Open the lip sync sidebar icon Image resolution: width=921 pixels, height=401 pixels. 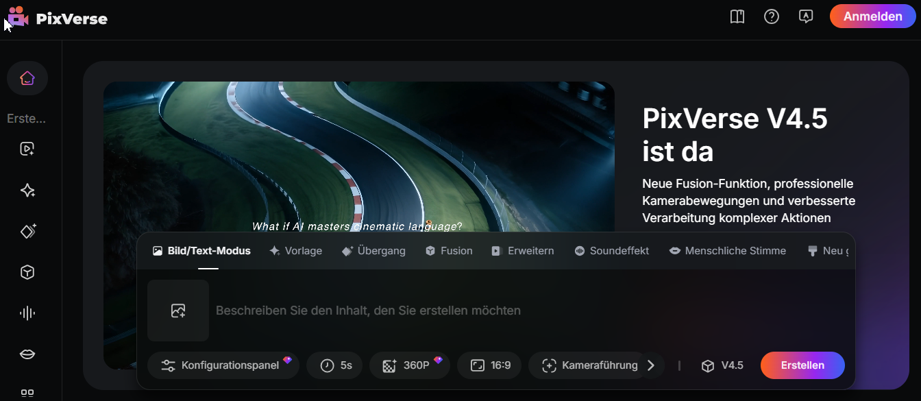click(x=27, y=354)
